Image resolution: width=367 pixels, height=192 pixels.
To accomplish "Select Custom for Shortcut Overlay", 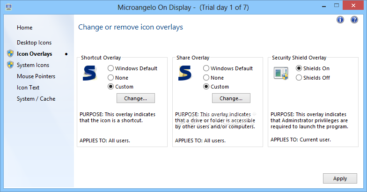I will [x=121, y=87].
